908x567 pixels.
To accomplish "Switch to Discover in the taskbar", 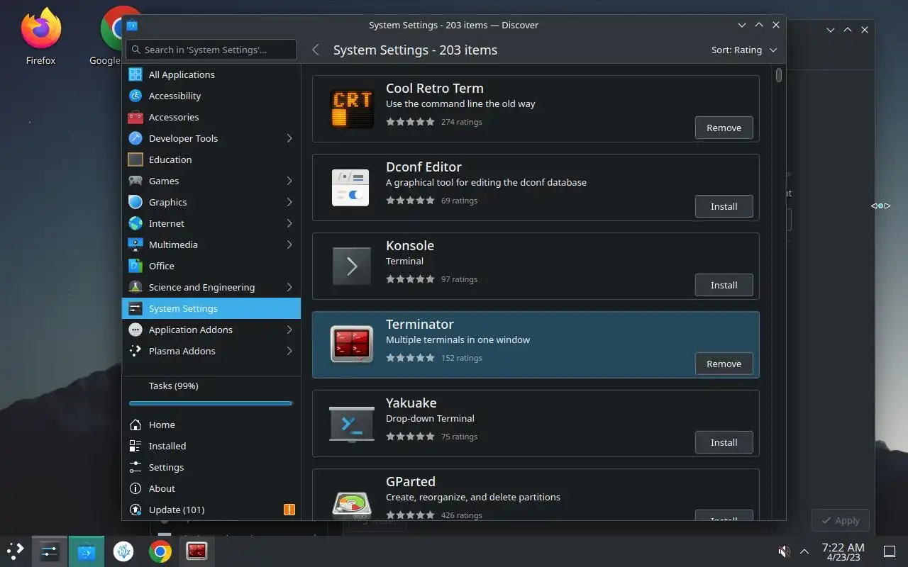I will click(86, 551).
